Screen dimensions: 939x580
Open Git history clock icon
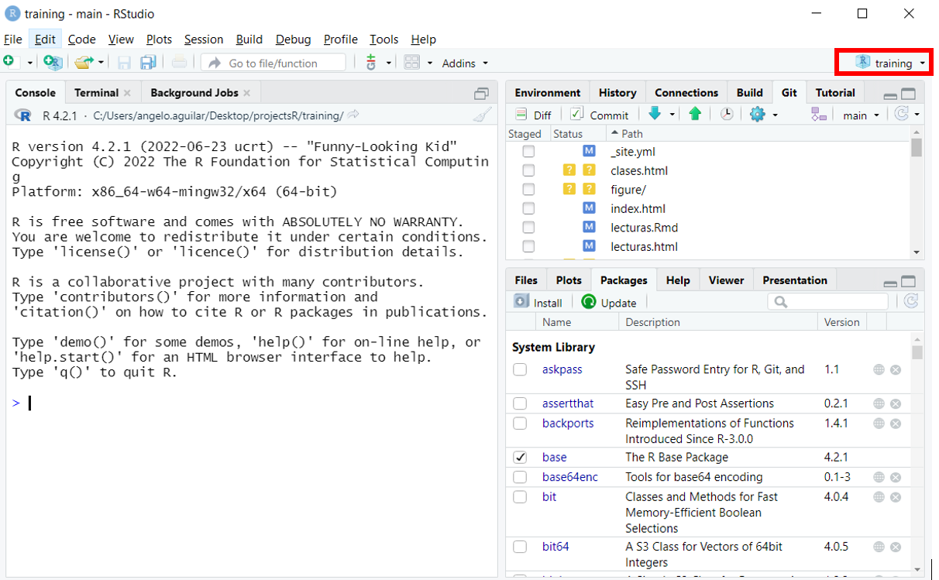[x=727, y=114]
